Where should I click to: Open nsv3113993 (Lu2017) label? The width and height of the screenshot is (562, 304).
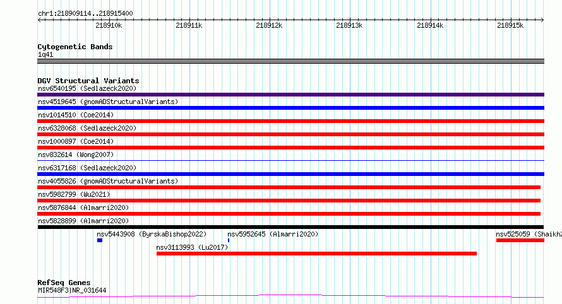point(192,247)
